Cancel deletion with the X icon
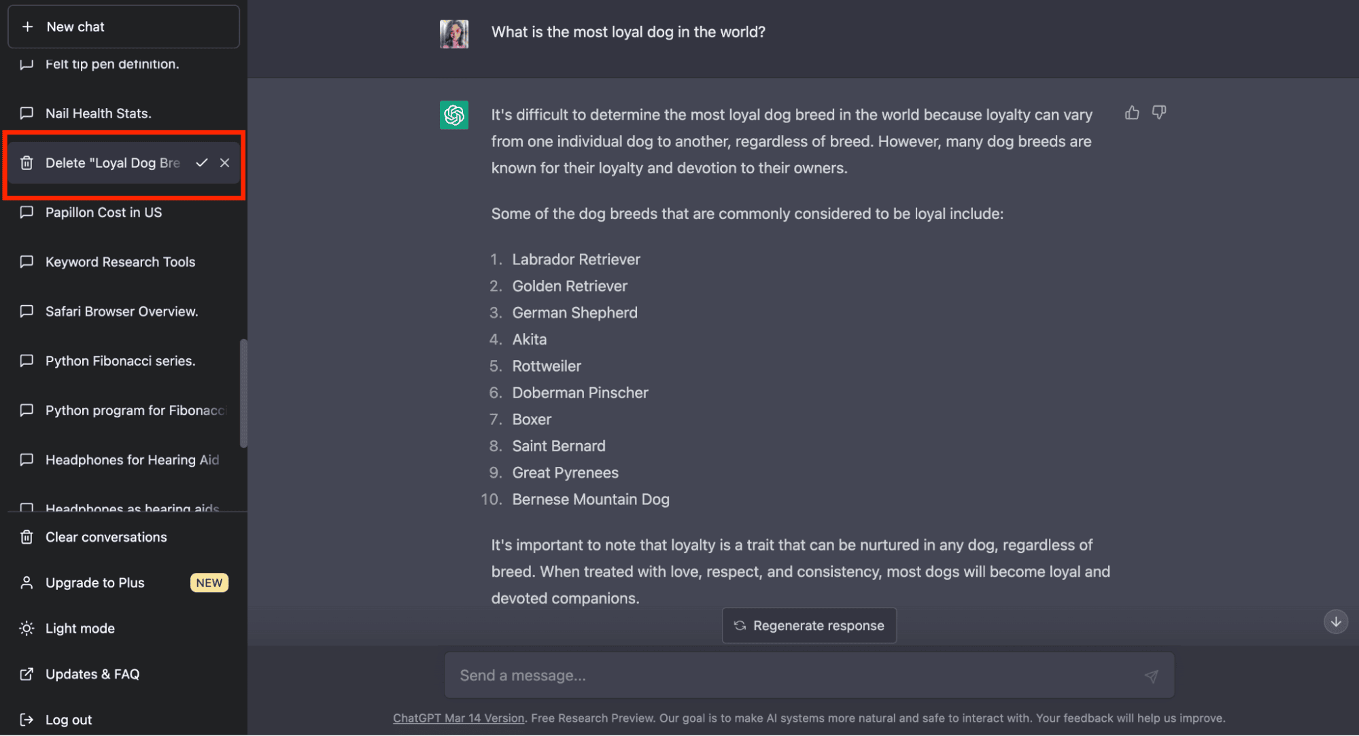This screenshot has height=736, width=1359. (224, 163)
